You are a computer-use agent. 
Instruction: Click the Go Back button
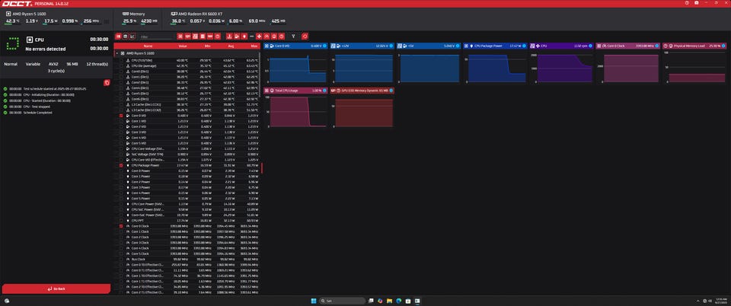coord(56,288)
